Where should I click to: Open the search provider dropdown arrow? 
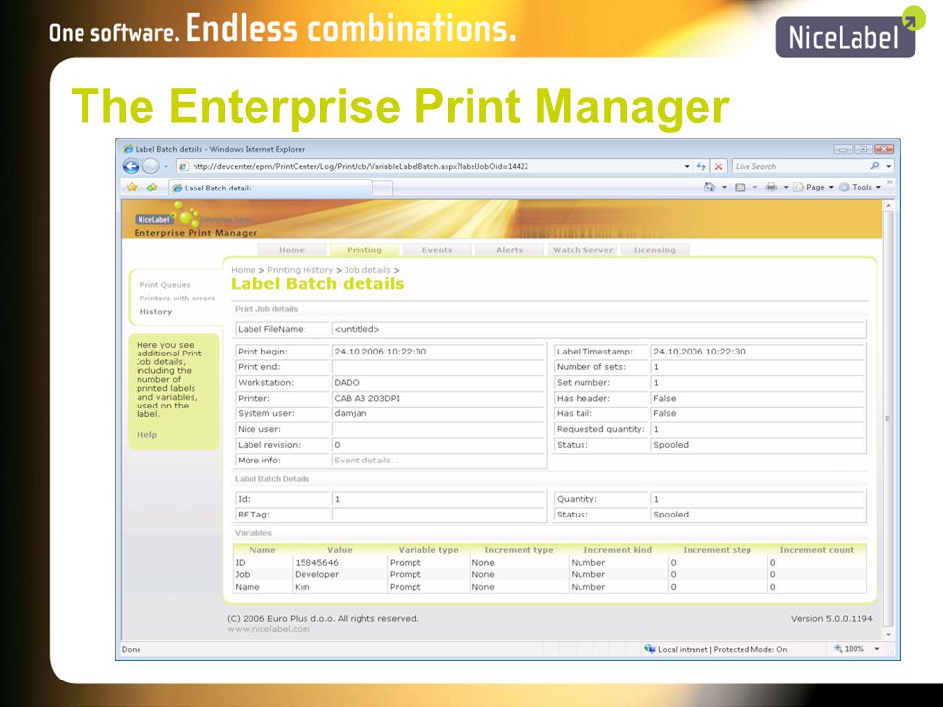pos(888,166)
